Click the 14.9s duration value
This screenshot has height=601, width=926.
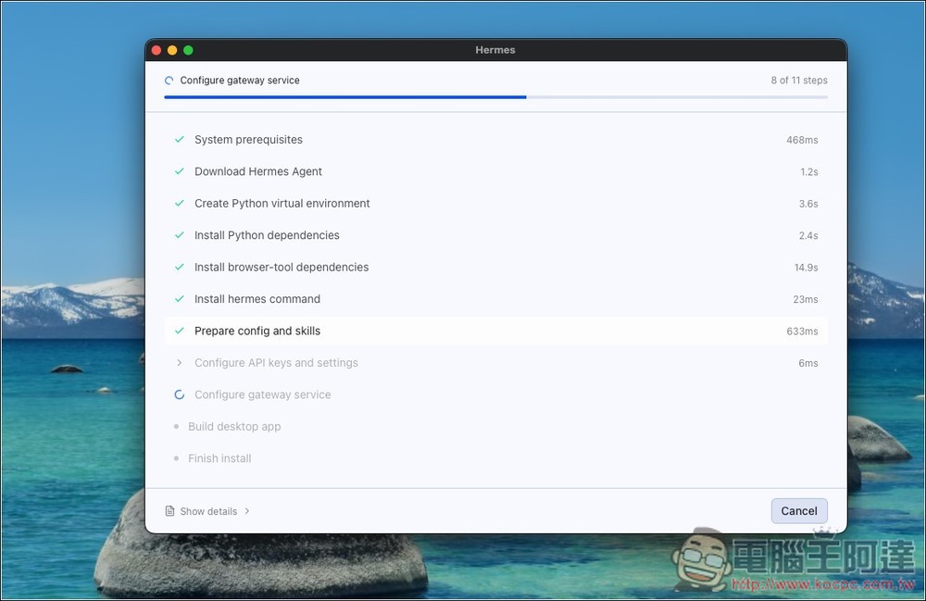pos(807,268)
